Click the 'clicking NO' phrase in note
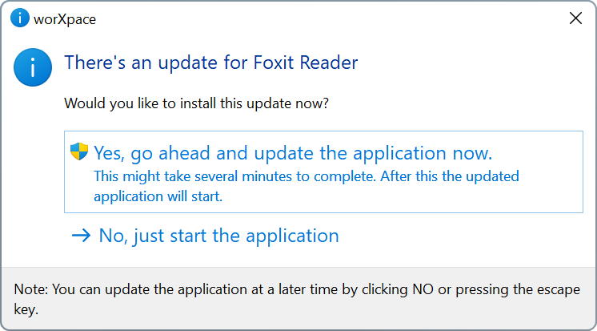The width and height of the screenshot is (597, 331). [398, 289]
